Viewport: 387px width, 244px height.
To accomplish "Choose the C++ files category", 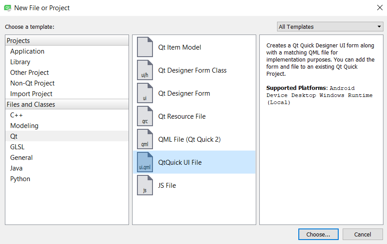I will 16,115.
